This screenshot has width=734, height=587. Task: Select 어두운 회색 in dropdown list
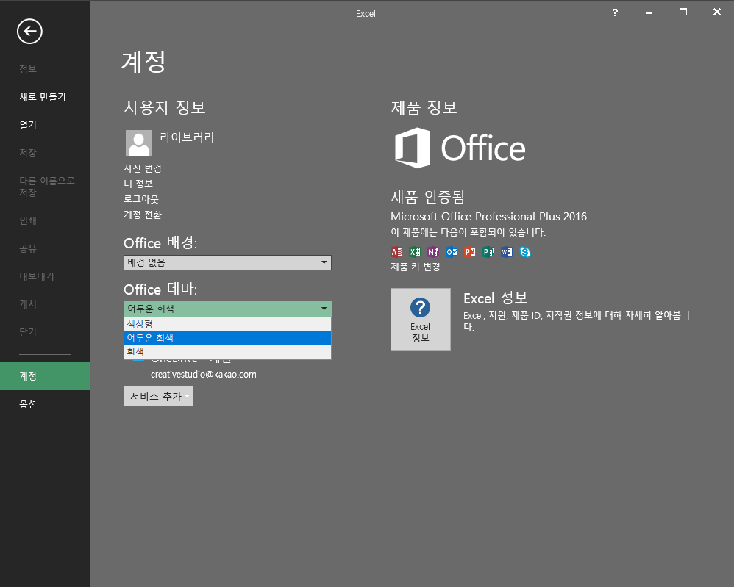point(227,338)
